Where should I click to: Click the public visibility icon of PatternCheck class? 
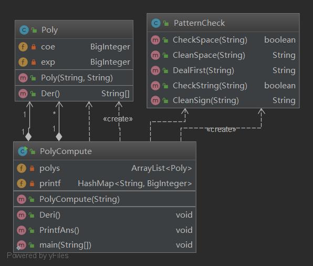(x=166, y=23)
